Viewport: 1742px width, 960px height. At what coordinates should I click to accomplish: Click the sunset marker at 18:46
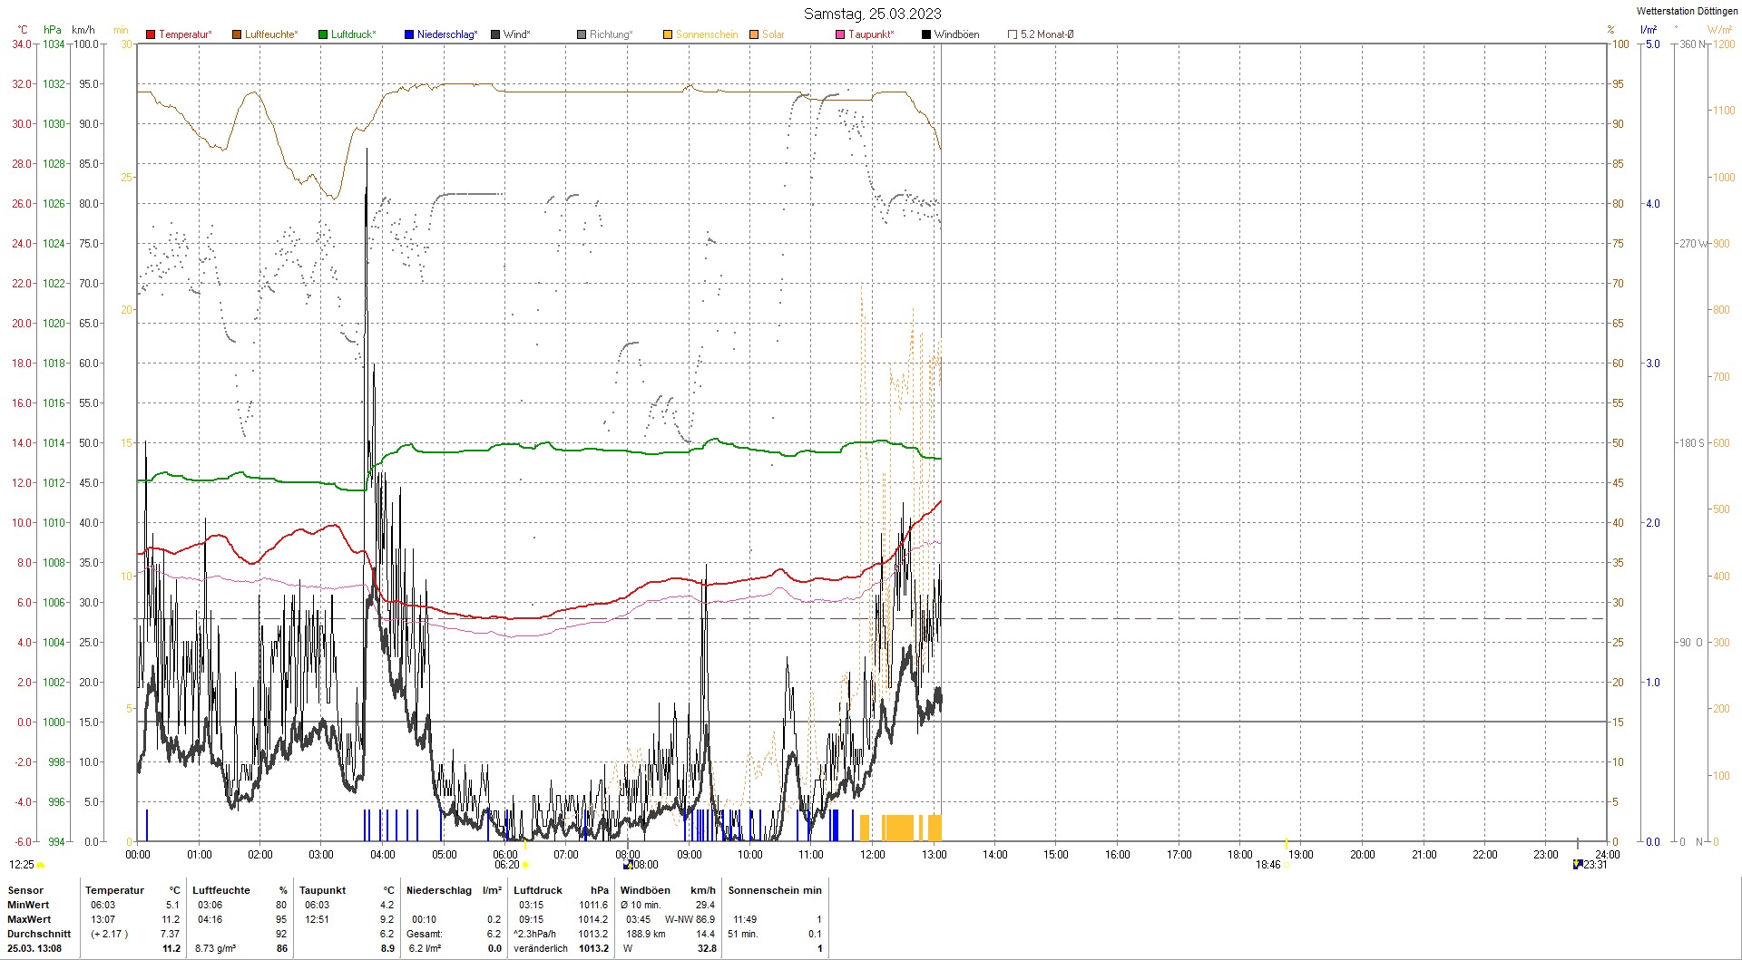pyautogui.click(x=1287, y=865)
